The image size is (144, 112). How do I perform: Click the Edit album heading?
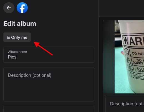(20, 24)
